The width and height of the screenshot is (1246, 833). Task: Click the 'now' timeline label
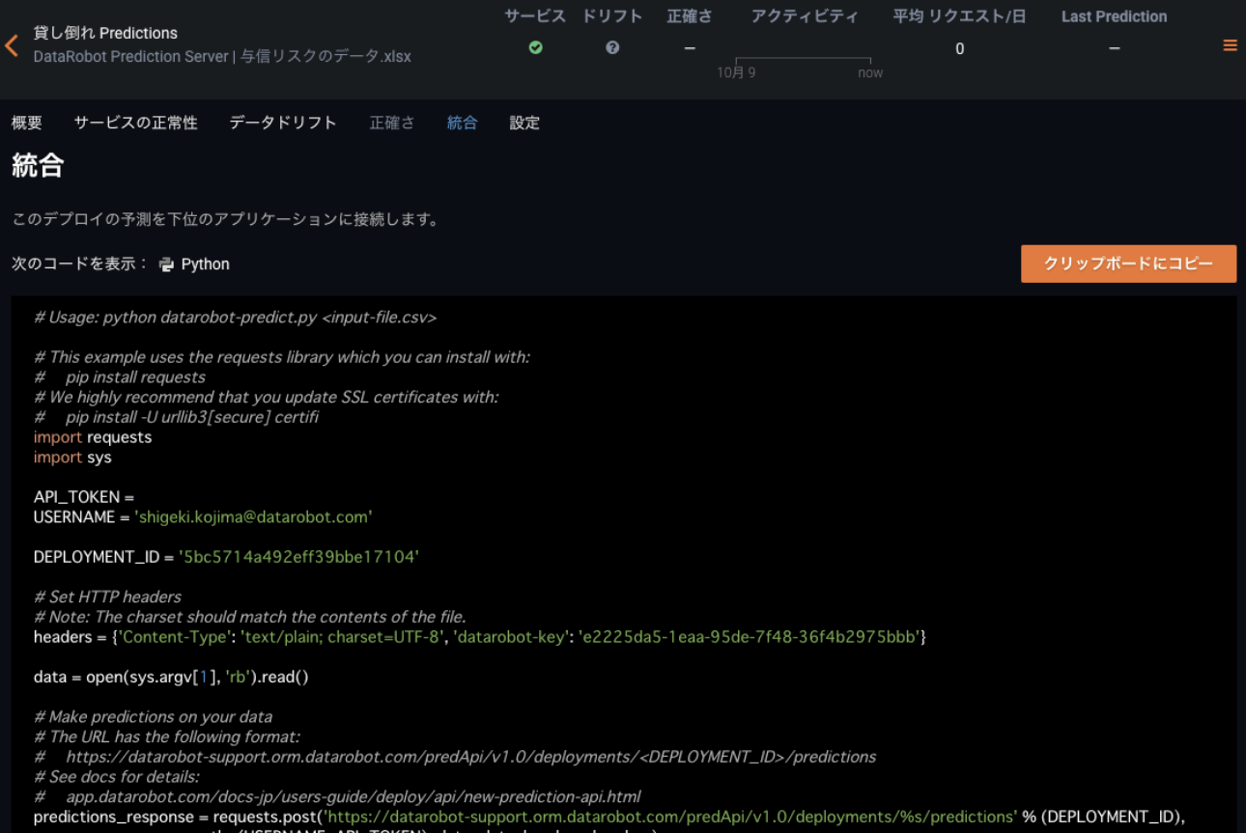pos(870,73)
